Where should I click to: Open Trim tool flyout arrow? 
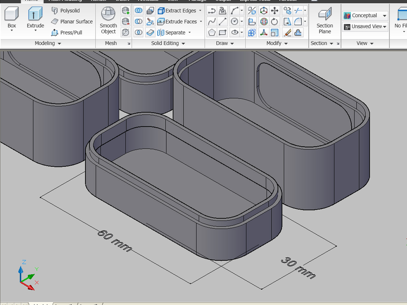click(x=305, y=11)
